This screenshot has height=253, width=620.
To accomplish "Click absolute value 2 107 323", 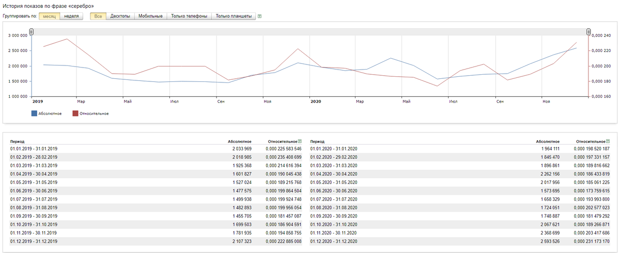I will (x=241, y=241).
